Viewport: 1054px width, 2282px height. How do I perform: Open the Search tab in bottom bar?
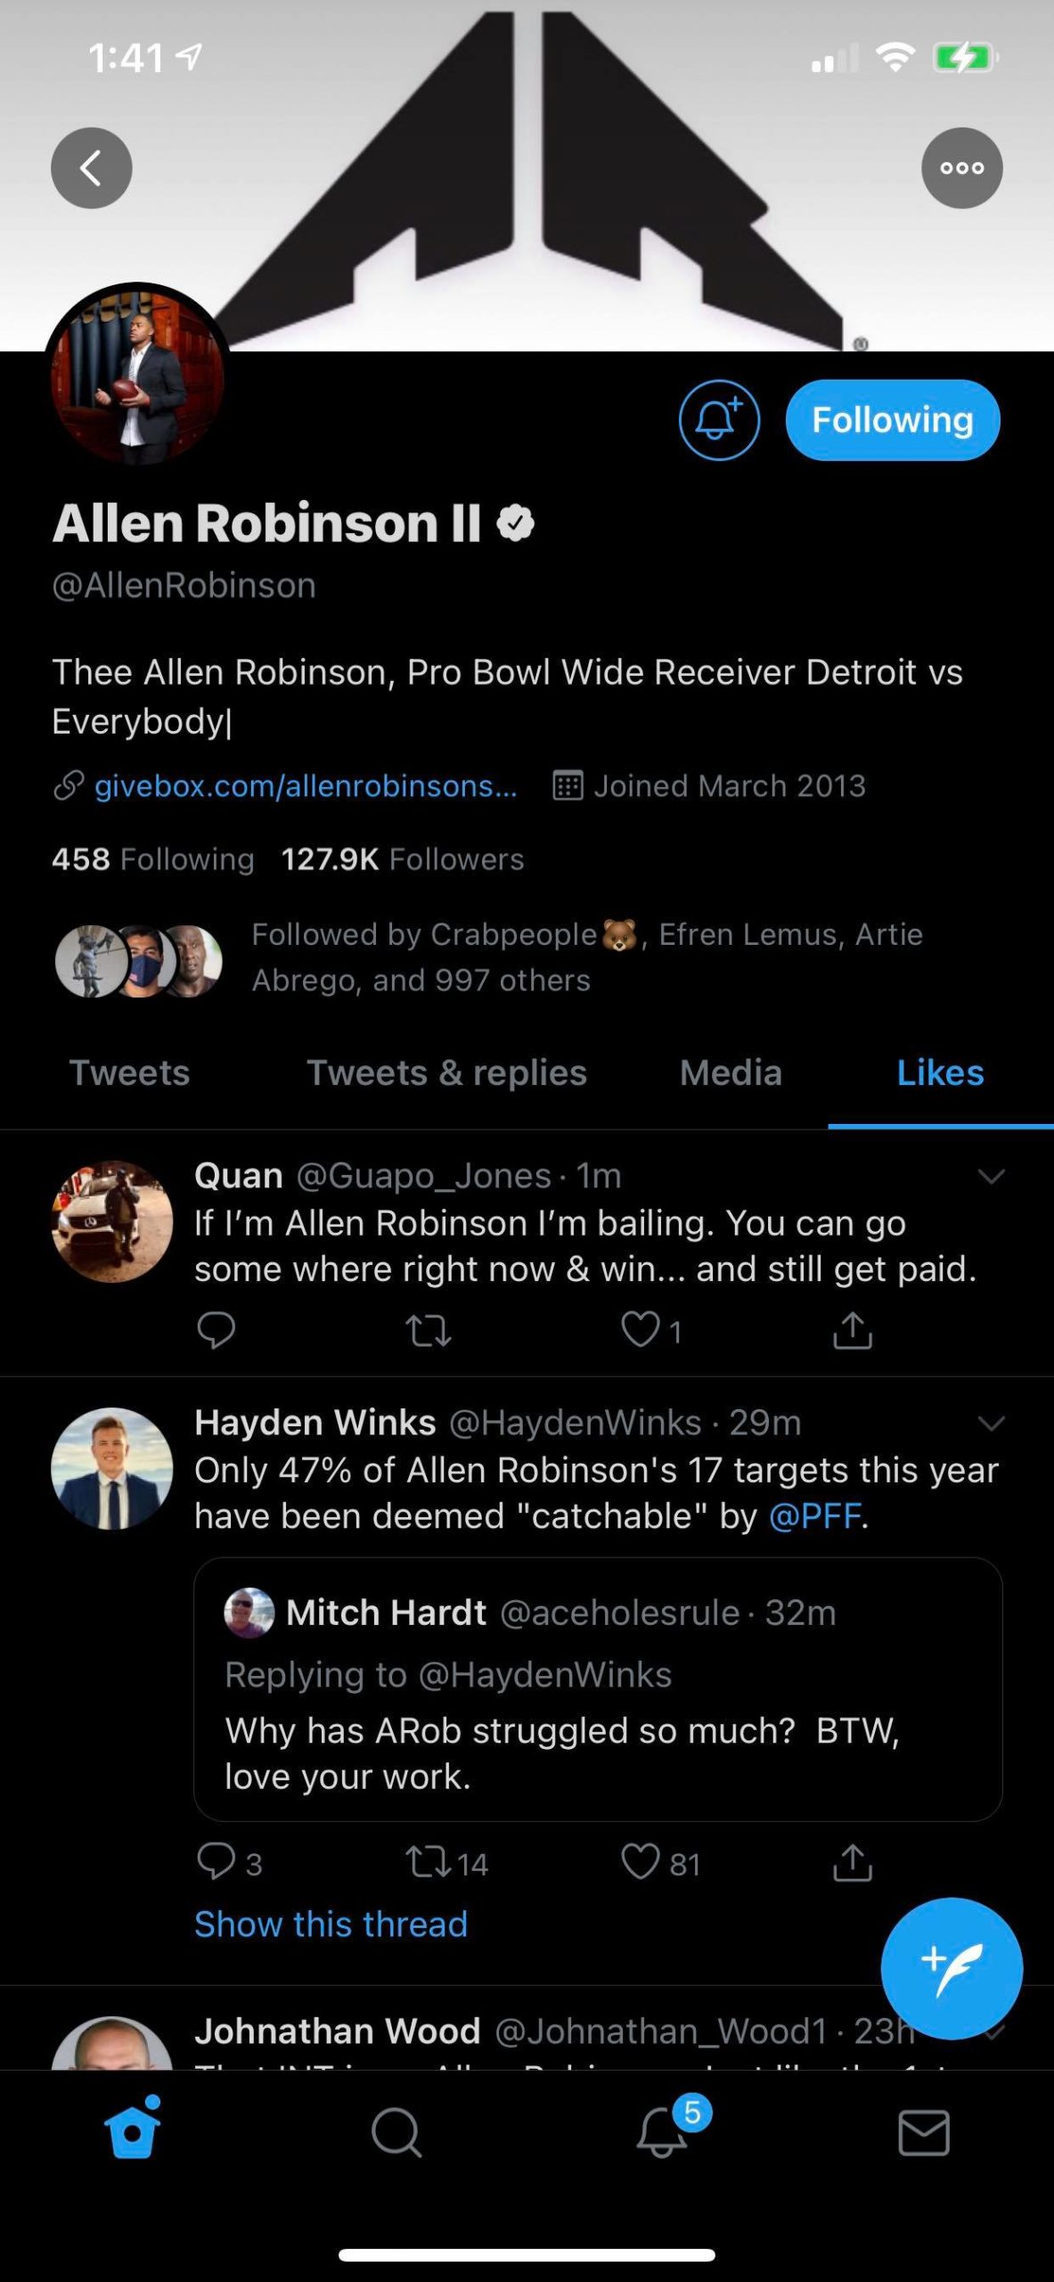tap(396, 2132)
